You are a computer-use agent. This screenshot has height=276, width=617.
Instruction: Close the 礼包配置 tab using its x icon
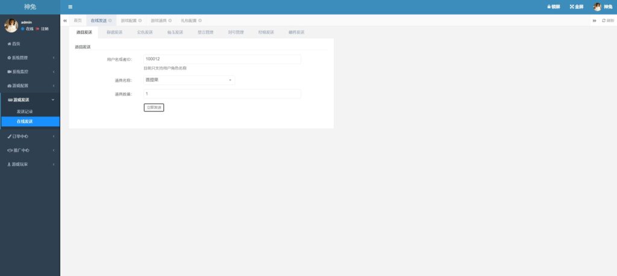[x=200, y=20]
